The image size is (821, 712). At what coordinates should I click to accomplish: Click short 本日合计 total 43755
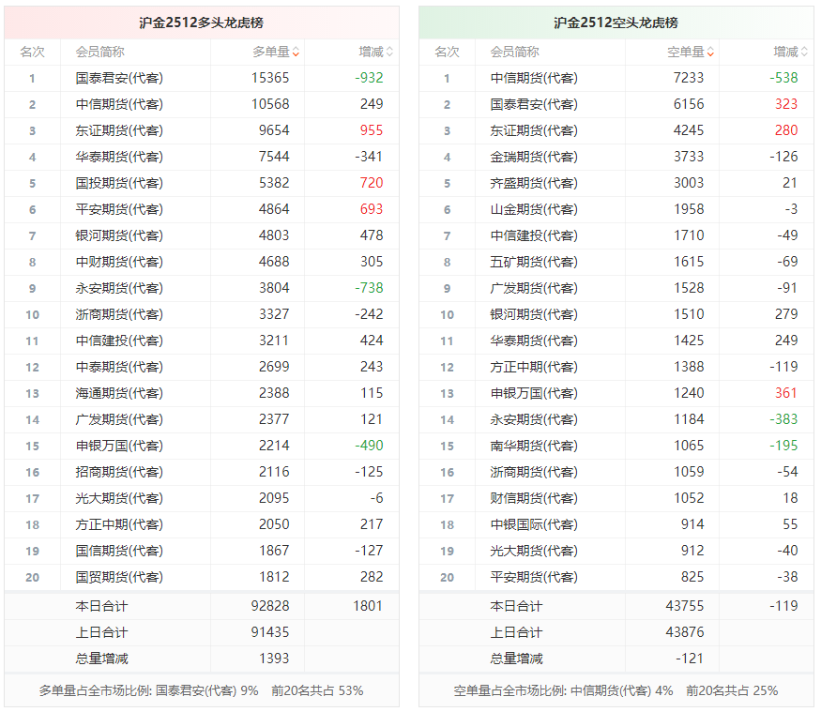pos(685,606)
